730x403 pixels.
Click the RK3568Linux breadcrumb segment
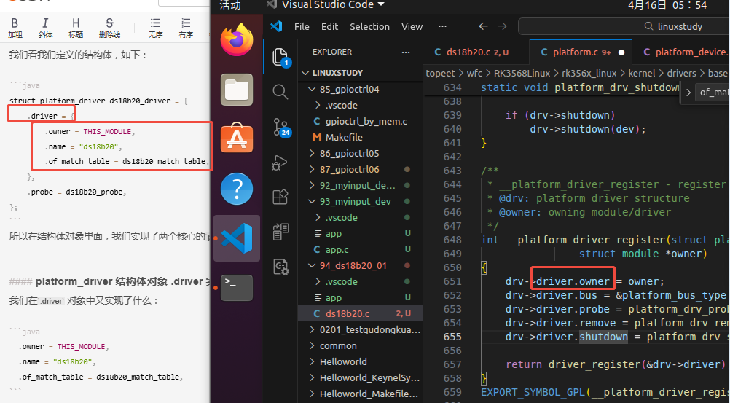coord(522,73)
